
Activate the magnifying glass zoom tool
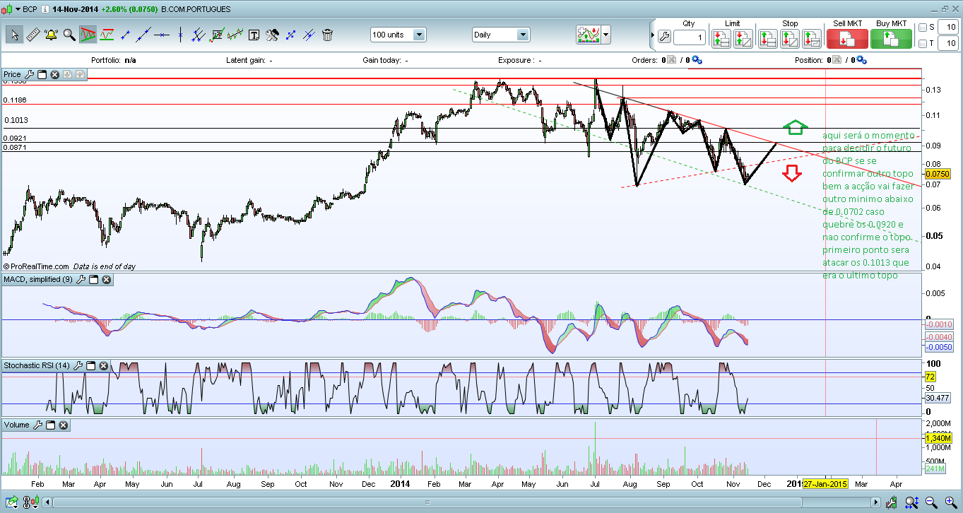[69, 35]
